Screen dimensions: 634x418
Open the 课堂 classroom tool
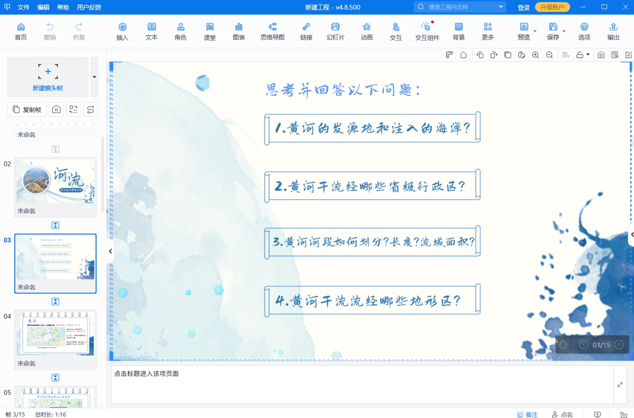point(210,31)
